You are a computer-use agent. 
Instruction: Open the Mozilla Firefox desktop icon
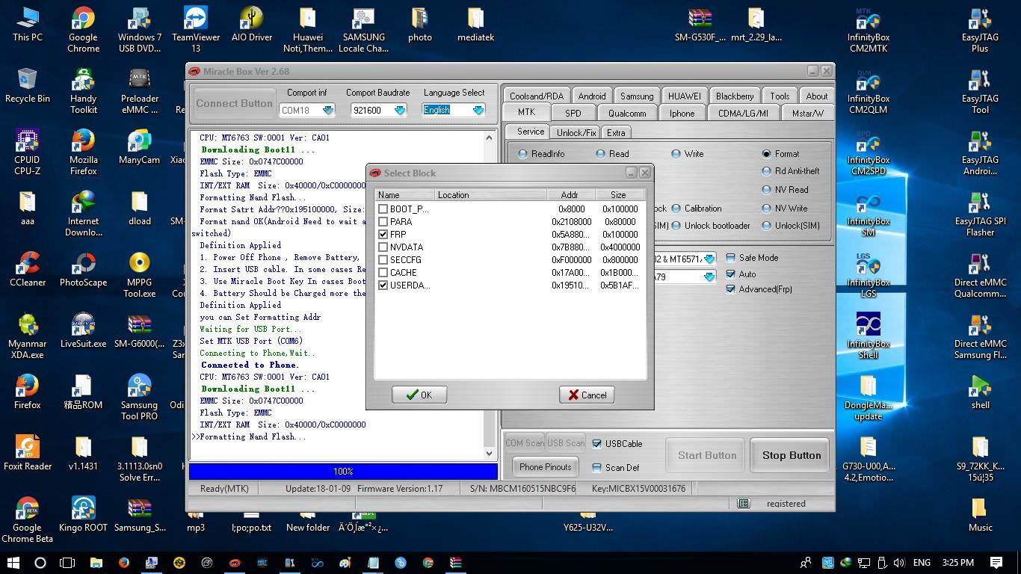pos(83,153)
